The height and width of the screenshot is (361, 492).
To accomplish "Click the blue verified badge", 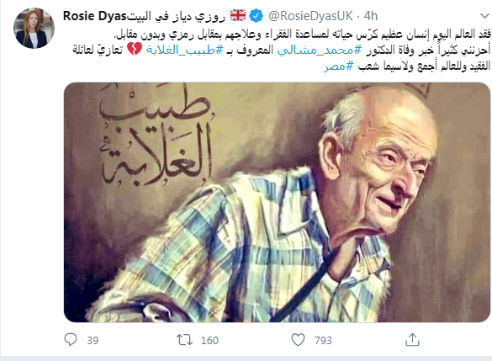I will click(256, 16).
